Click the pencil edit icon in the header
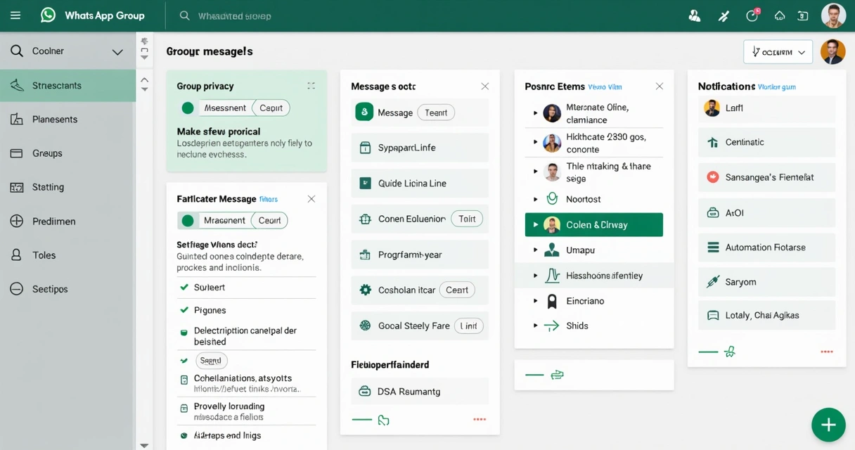Viewport: 855px width, 450px height. tap(724, 15)
